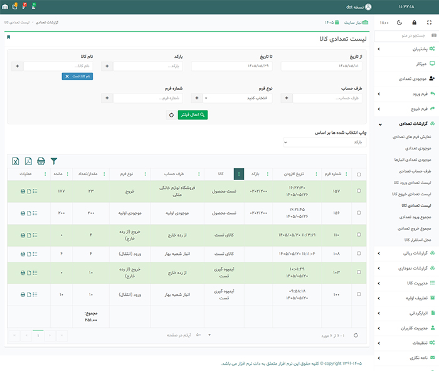
Task: Expand the مدیریت کالا menu
Action: (x=406, y=283)
